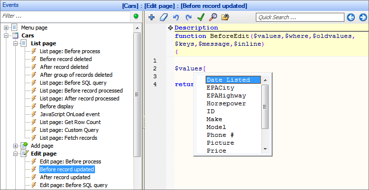Pick ID from the field list

point(211,111)
